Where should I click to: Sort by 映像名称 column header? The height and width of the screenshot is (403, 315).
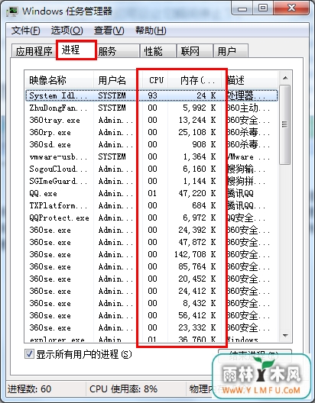(x=59, y=80)
